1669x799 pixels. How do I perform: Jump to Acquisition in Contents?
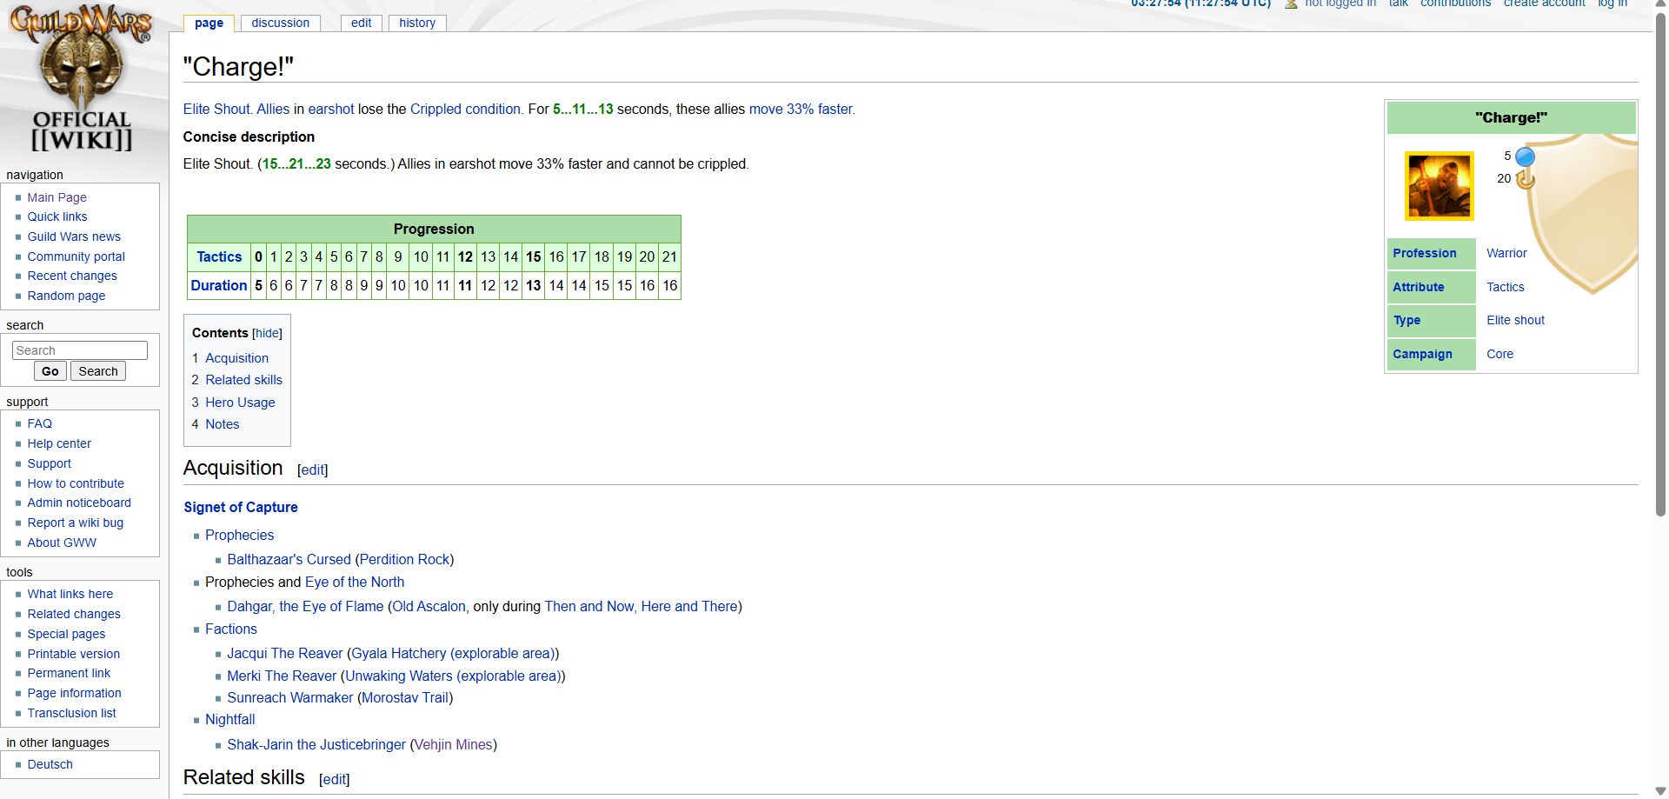coord(236,358)
